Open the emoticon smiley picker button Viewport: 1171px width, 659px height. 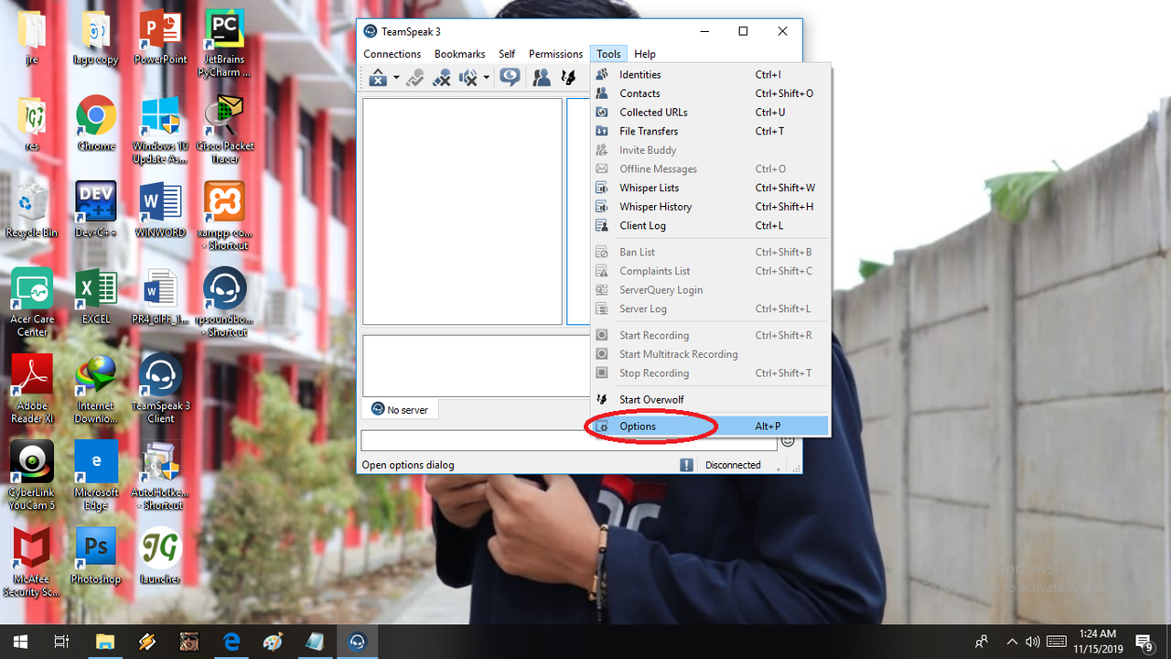788,441
